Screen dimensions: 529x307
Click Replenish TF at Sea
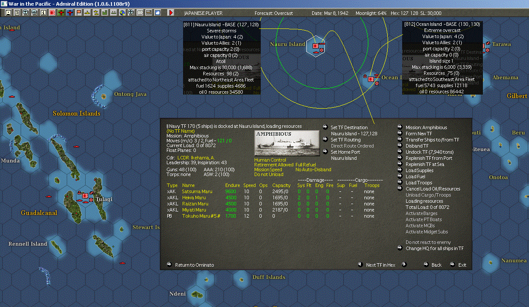point(424,164)
